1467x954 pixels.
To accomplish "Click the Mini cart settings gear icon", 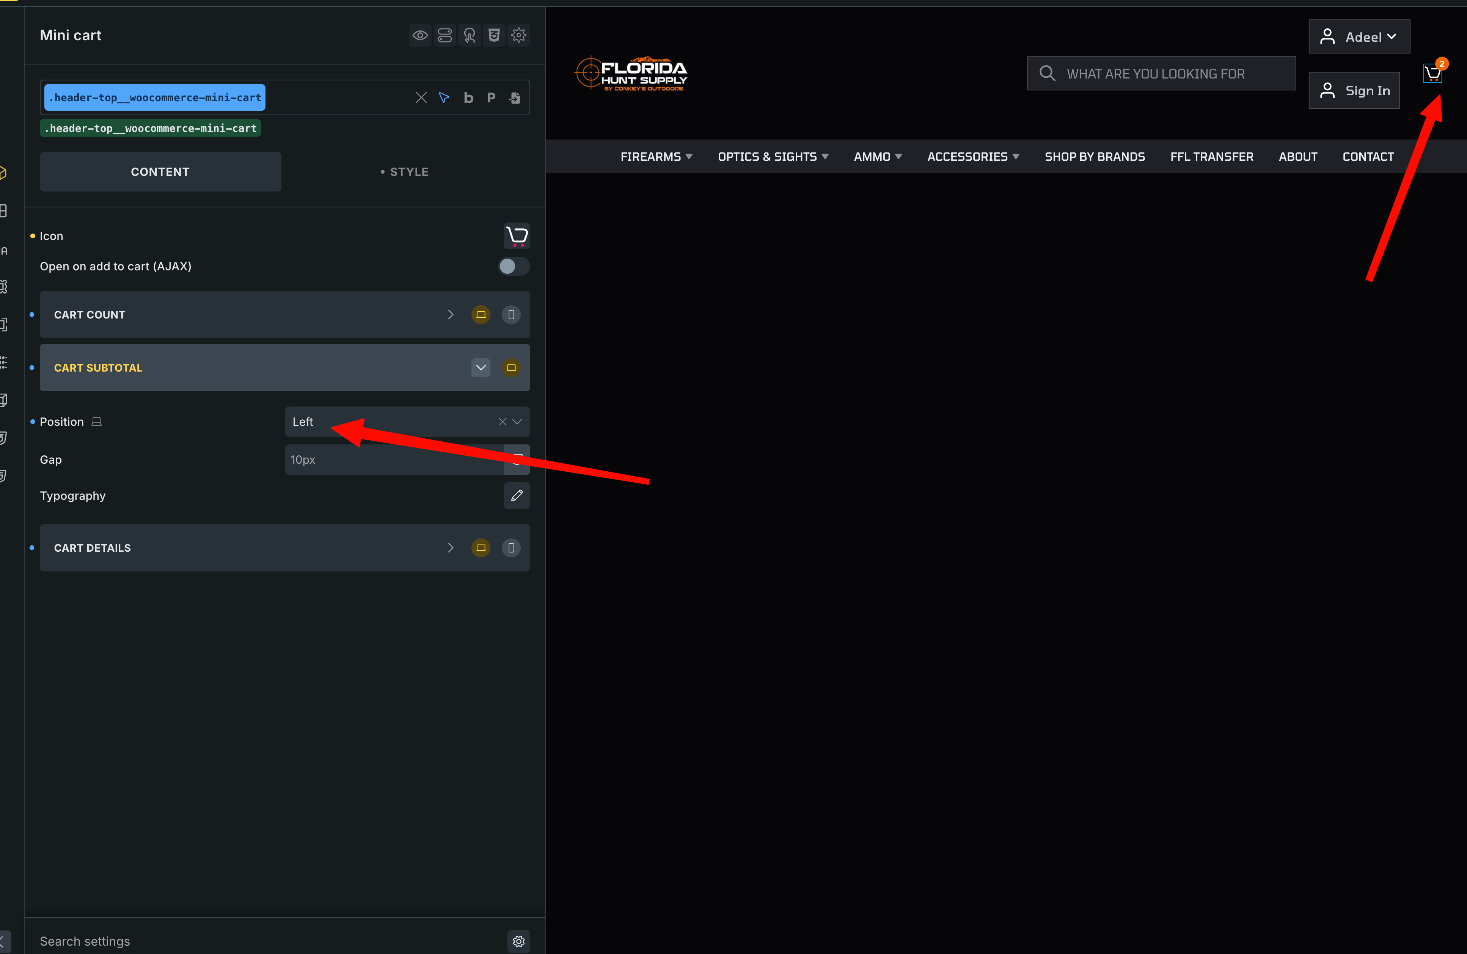I will 518,35.
